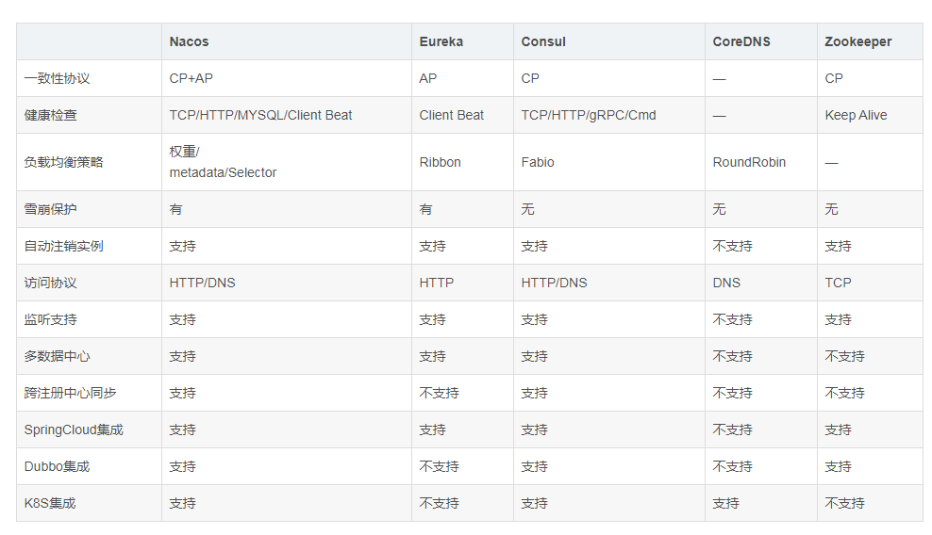This screenshot has width=932, height=535.
Task: Select the 健康检查 row label
Action: coord(51,115)
